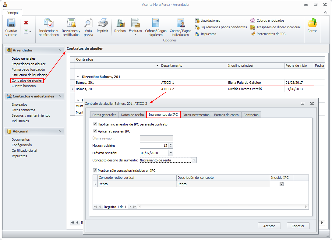The image size is (332, 240).
Task: Open the Recibos ribbon icon
Action: [120, 23]
